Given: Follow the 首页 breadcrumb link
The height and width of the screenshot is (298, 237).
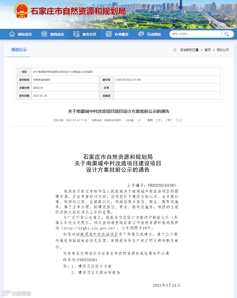Looking at the screenshot, I should pos(208,50).
